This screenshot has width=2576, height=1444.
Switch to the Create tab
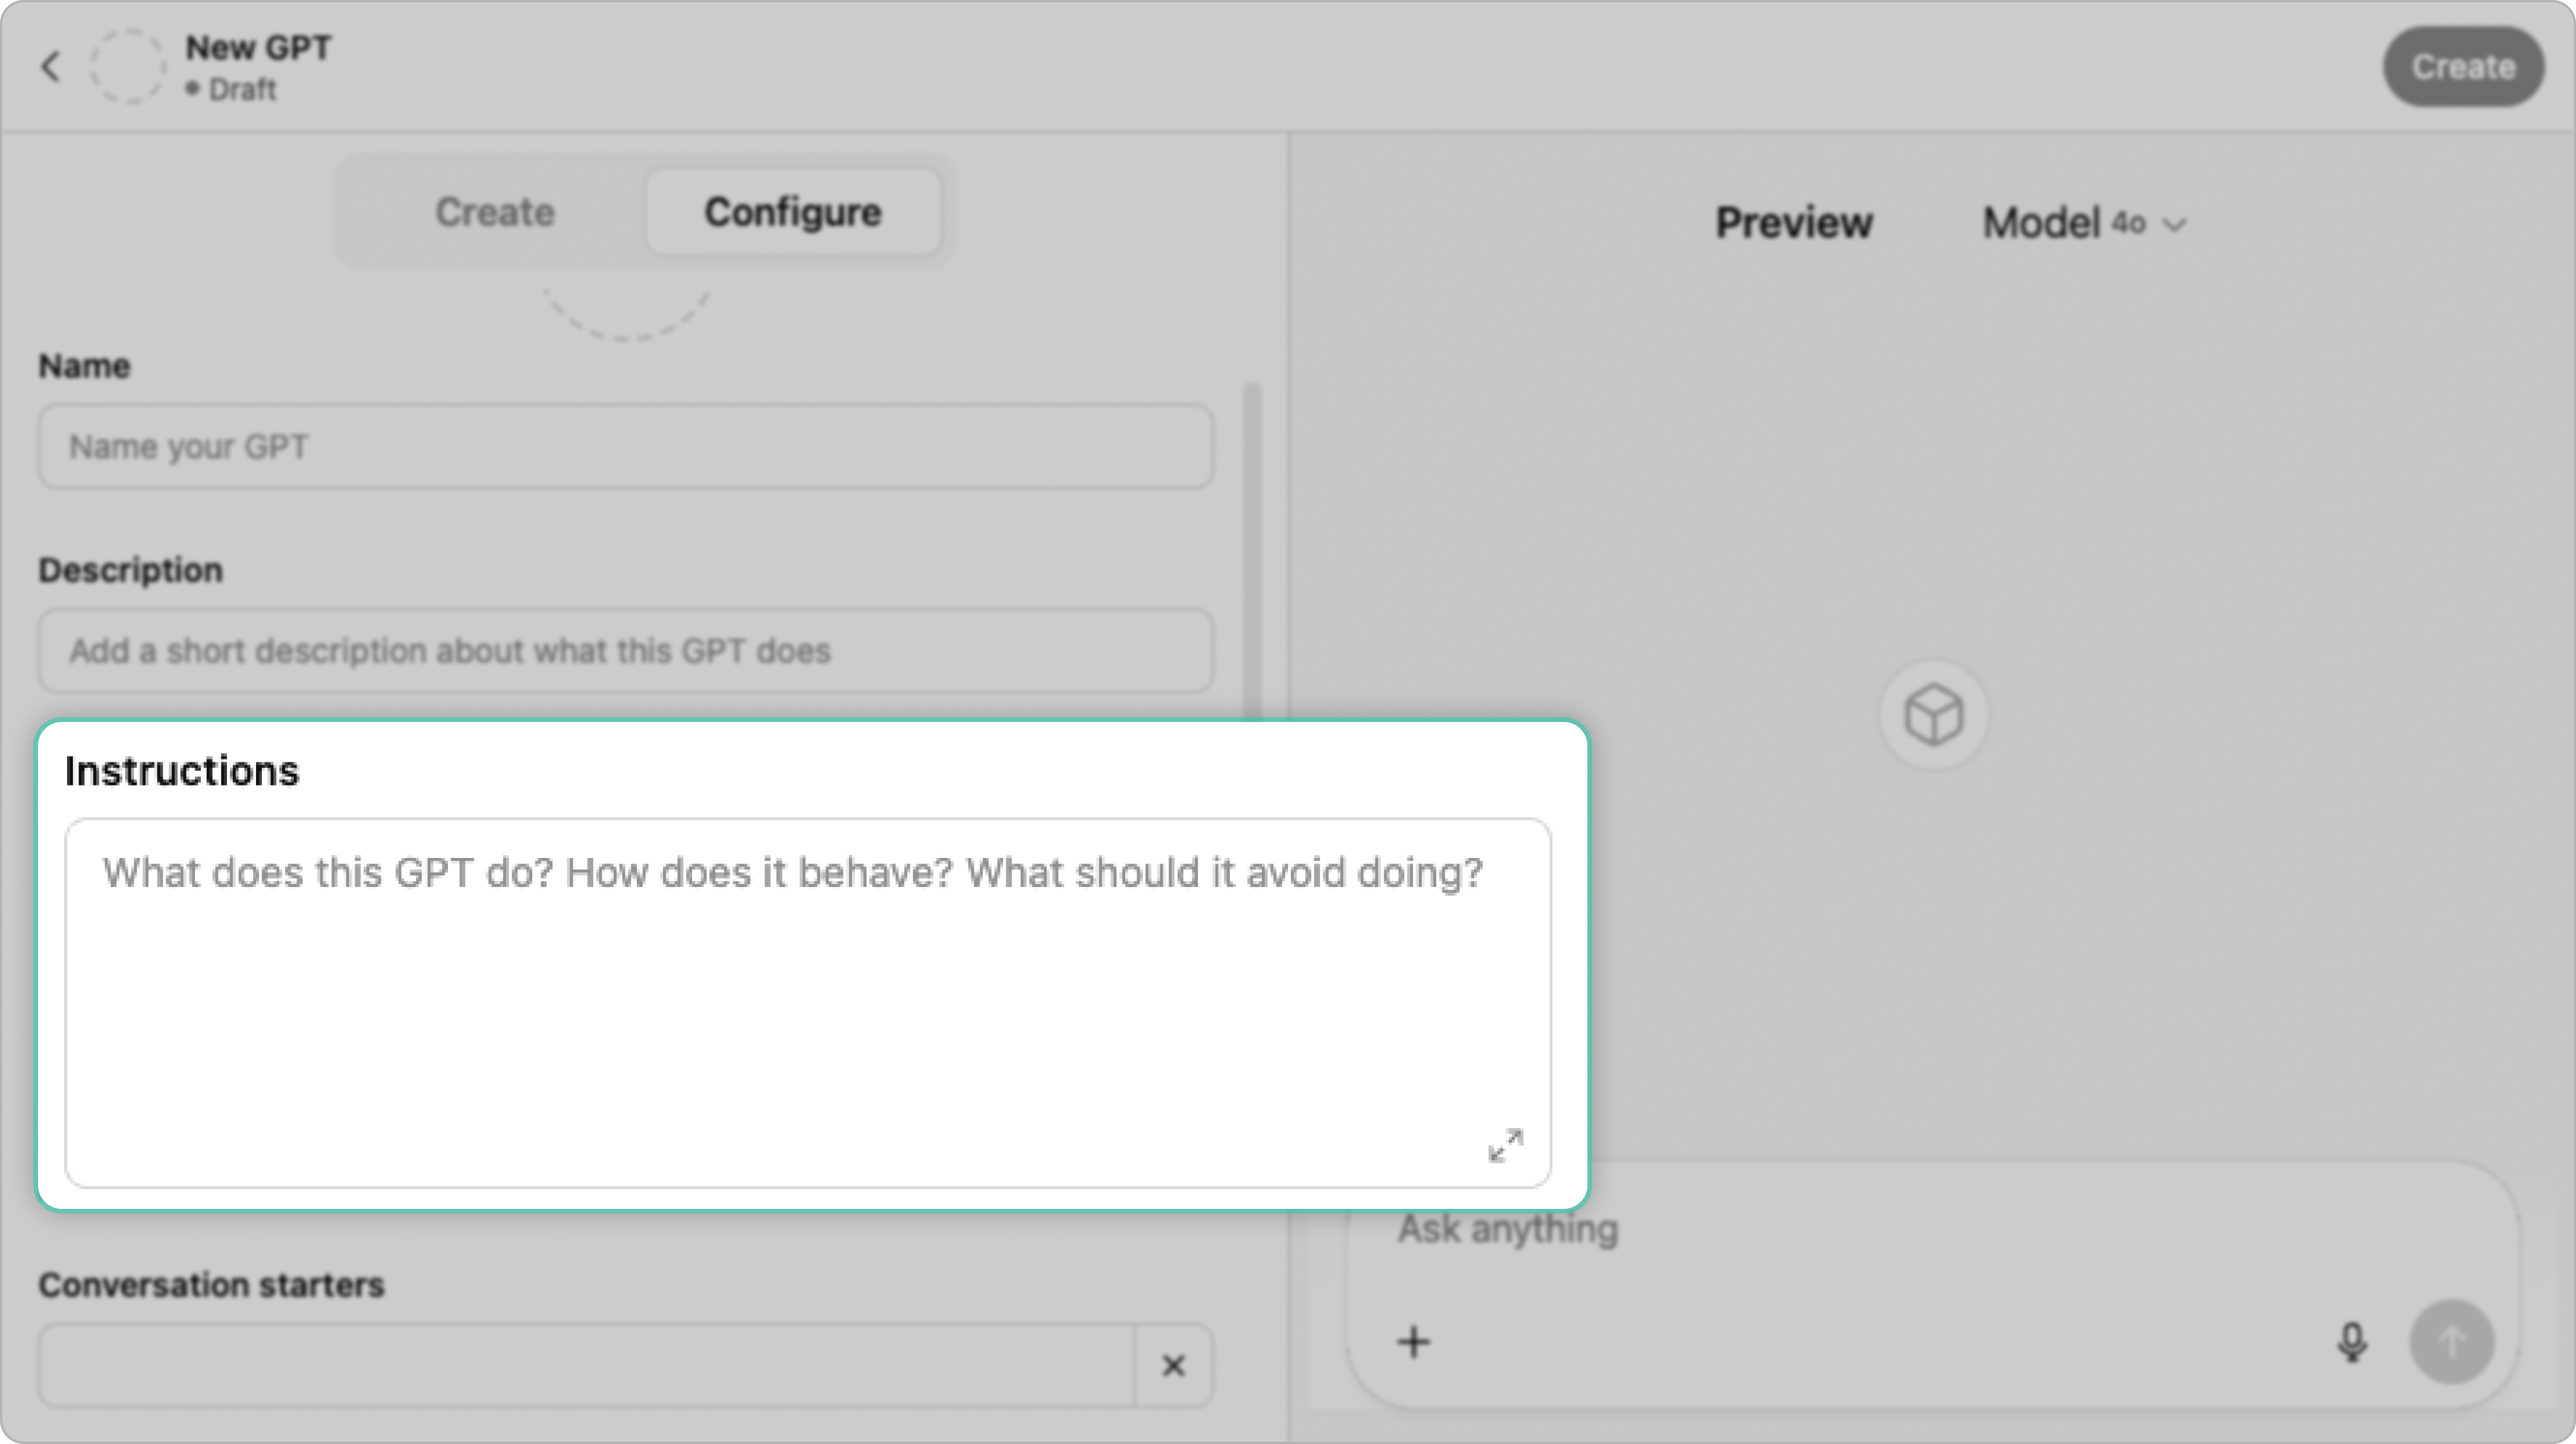point(494,212)
